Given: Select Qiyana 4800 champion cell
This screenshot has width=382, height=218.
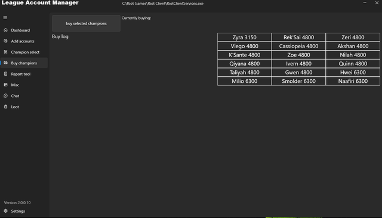Looking at the screenshot, I should [244, 63].
